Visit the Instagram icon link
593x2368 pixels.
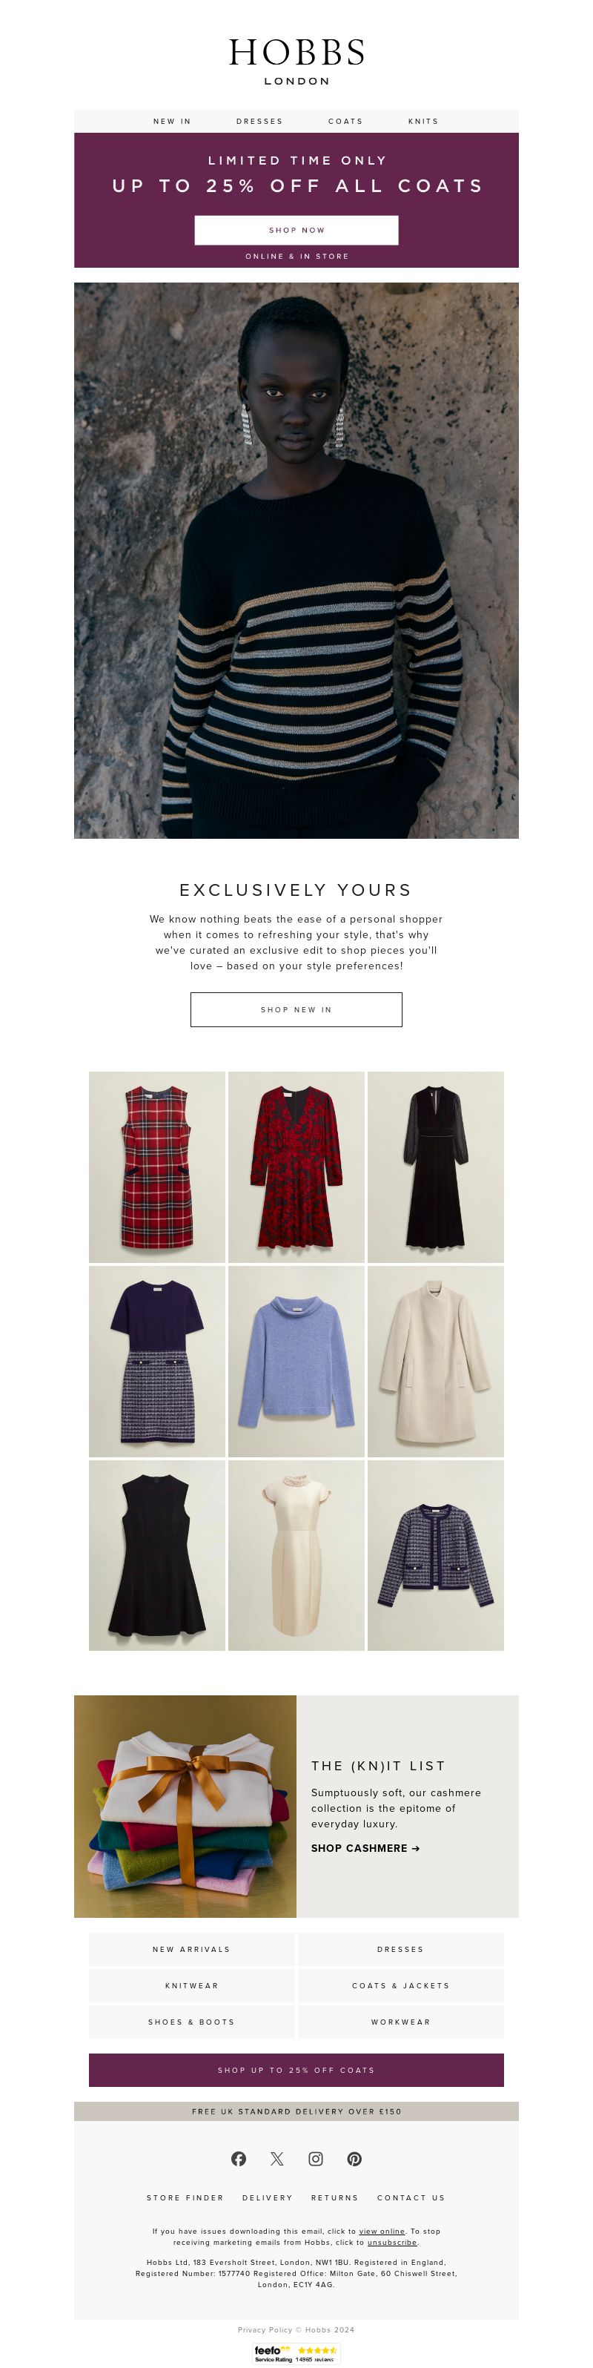[x=315, y=2158]
